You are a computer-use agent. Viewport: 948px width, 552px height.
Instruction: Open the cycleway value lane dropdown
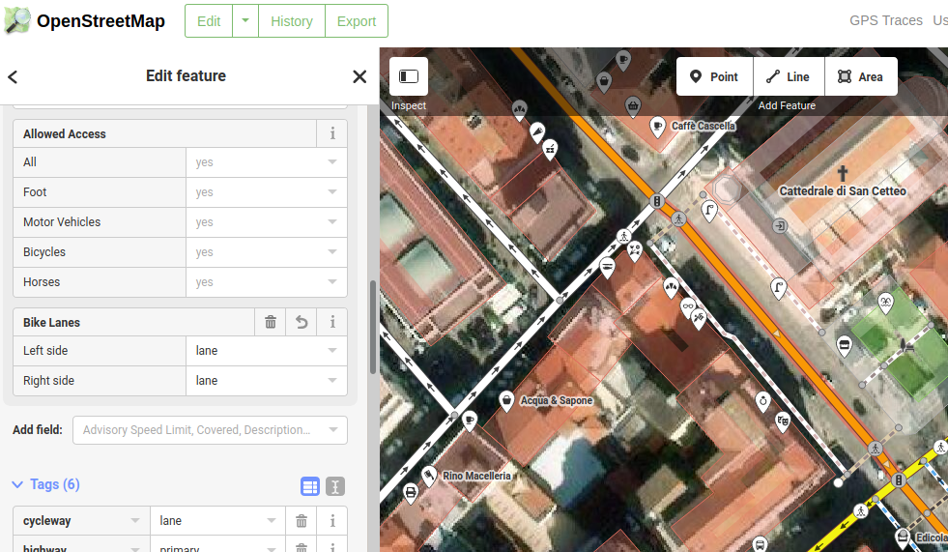point(272,520)
